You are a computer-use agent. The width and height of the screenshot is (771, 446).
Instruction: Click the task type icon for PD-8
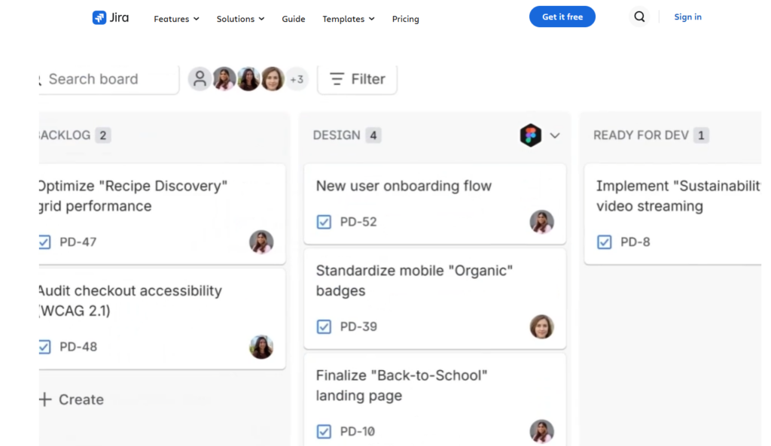coord(605,242)
